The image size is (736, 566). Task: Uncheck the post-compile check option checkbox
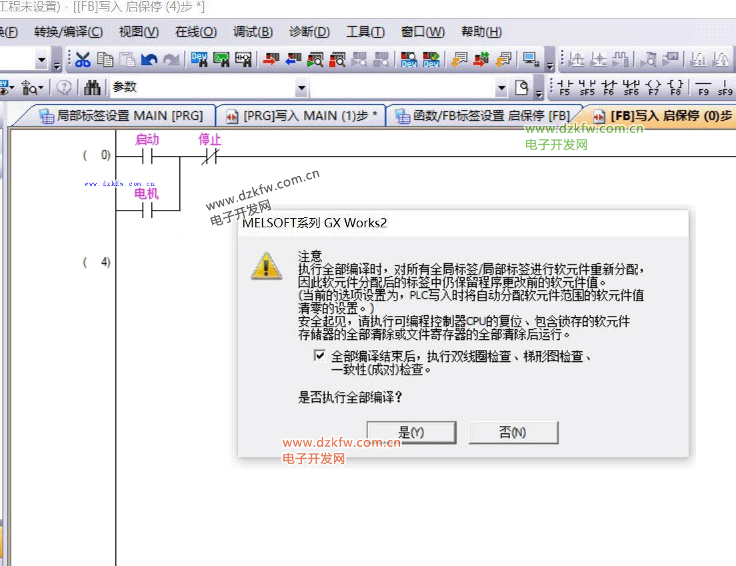click(319, 356)
